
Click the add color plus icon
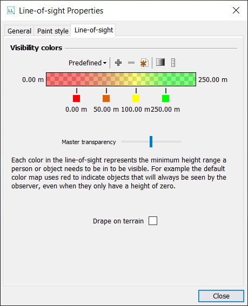pos(118,63)
